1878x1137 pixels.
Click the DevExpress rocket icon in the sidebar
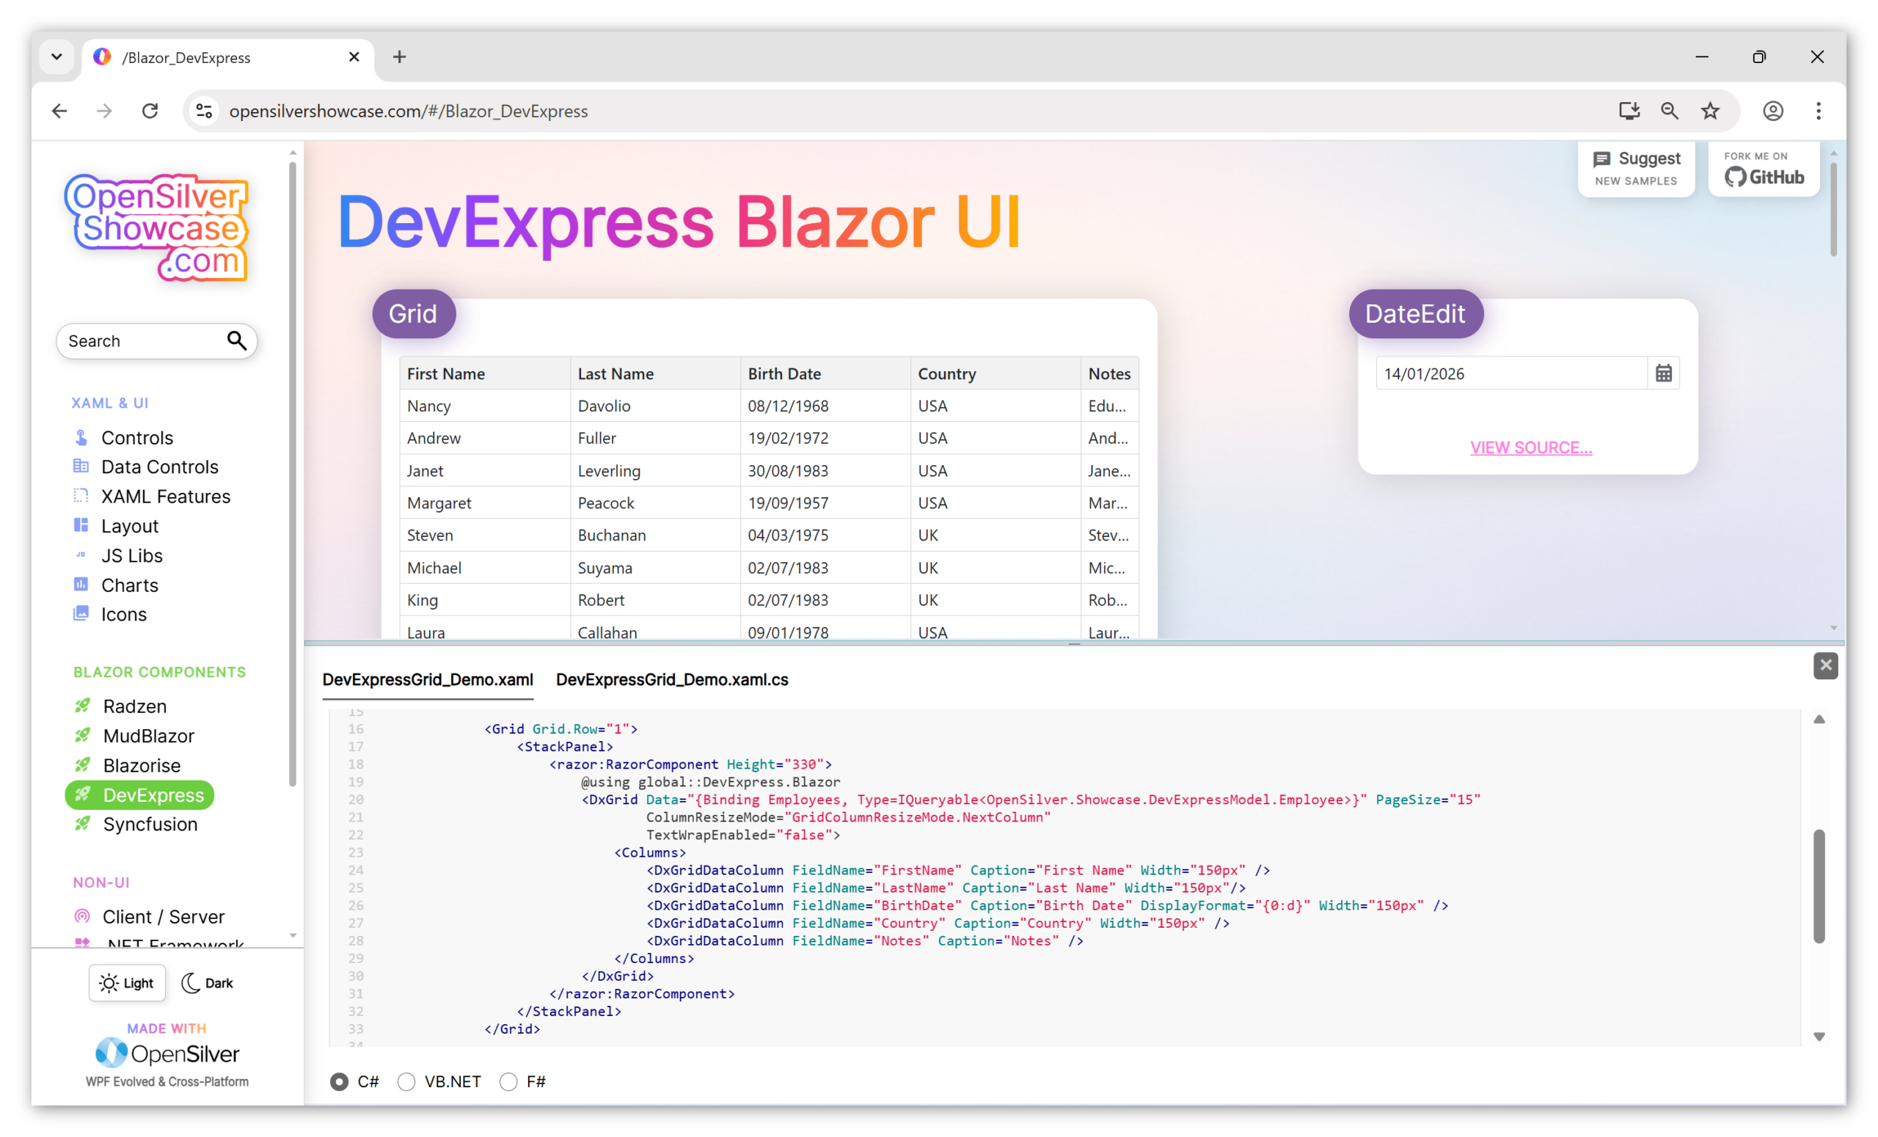point(82,794)
